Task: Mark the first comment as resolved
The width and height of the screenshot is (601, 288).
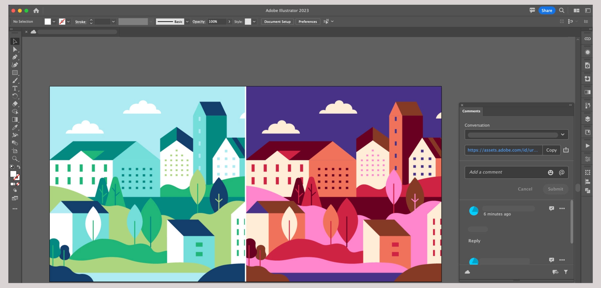Action: pos(551,209)
